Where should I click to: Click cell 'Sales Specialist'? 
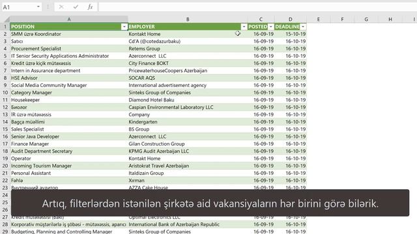pyautogui.click(x=69, y=129)
